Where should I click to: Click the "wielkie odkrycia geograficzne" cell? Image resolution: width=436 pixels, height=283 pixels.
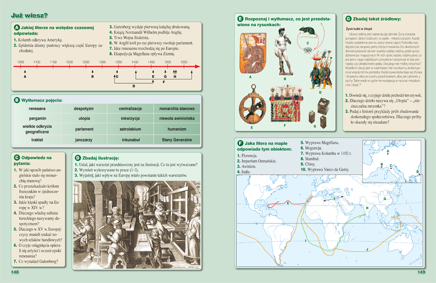(x=37, y=129)
